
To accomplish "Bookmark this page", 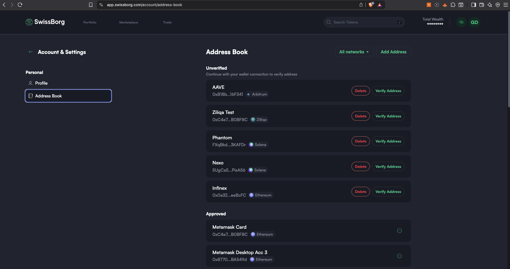I will coord(91,5).
